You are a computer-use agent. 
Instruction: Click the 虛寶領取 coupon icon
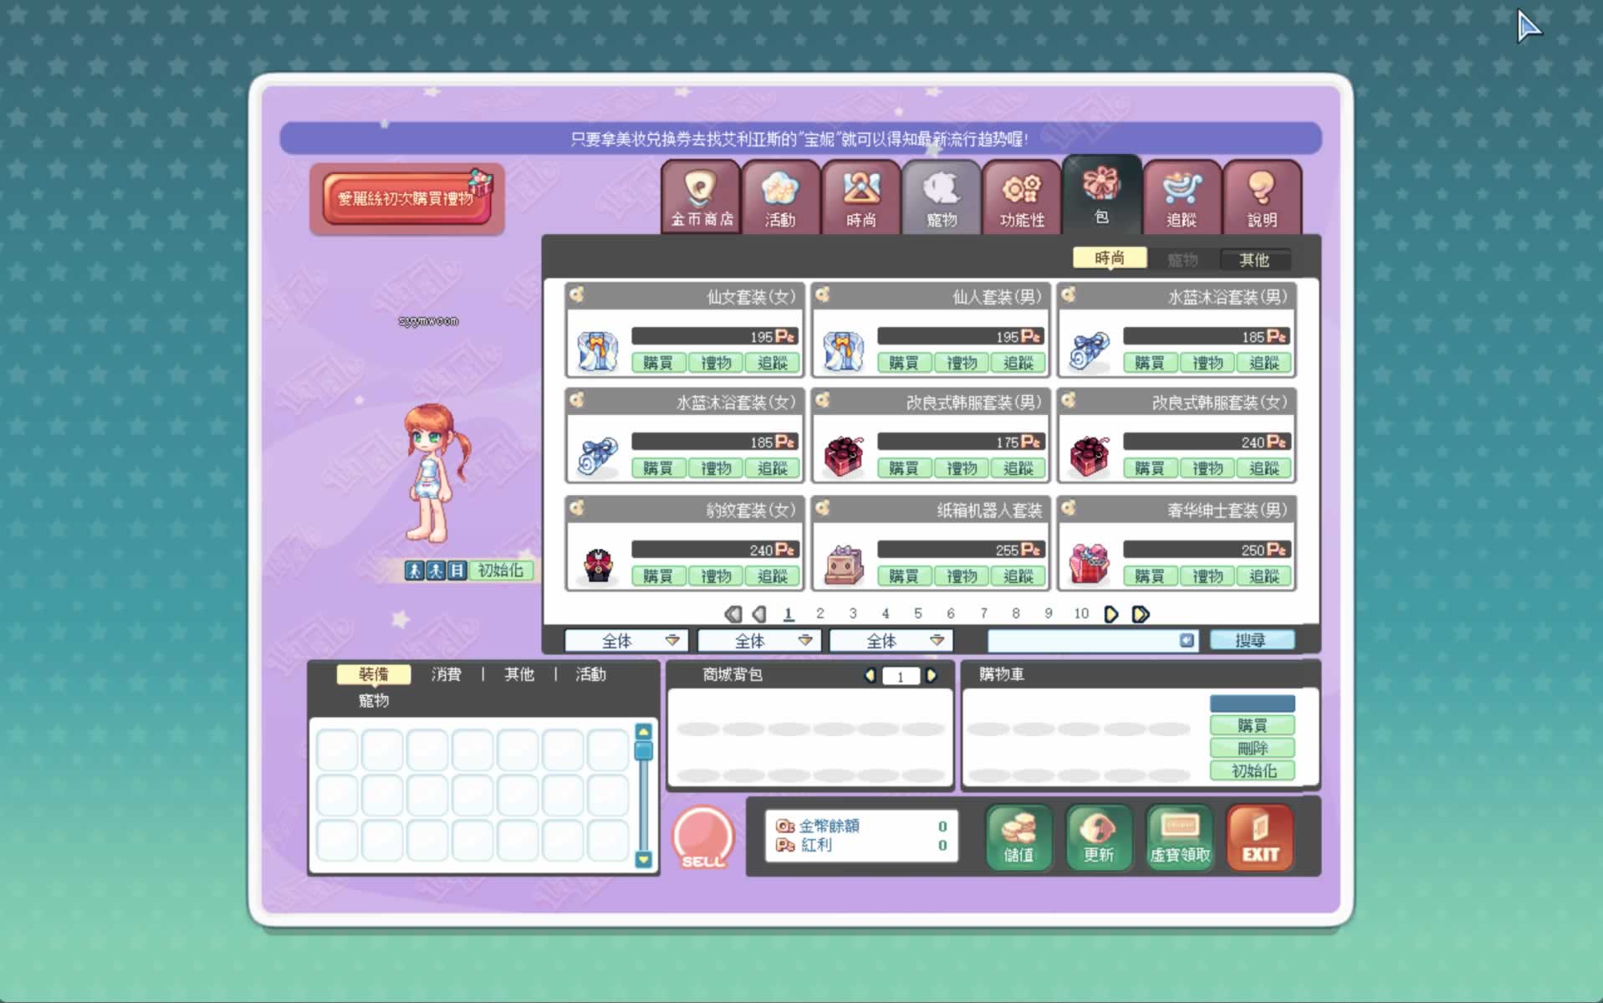coord(1179,838)
